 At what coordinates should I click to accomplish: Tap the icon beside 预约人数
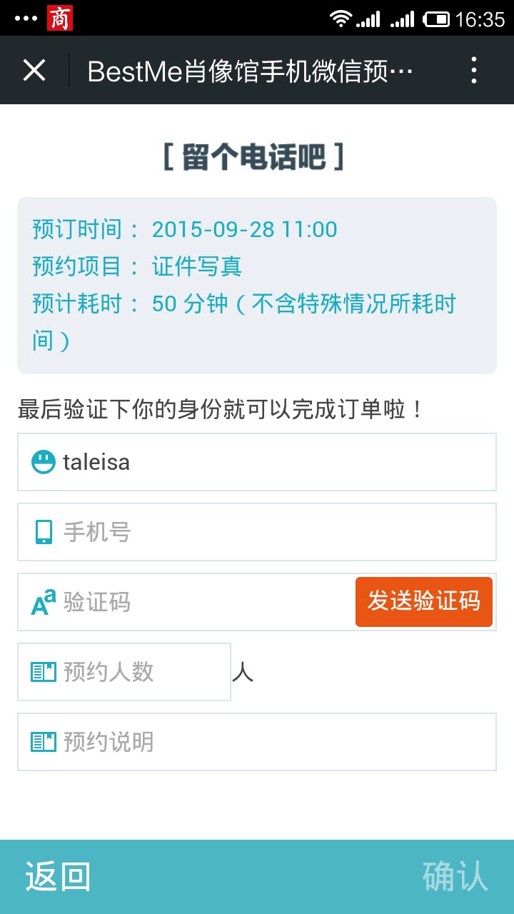click(43, 672)
